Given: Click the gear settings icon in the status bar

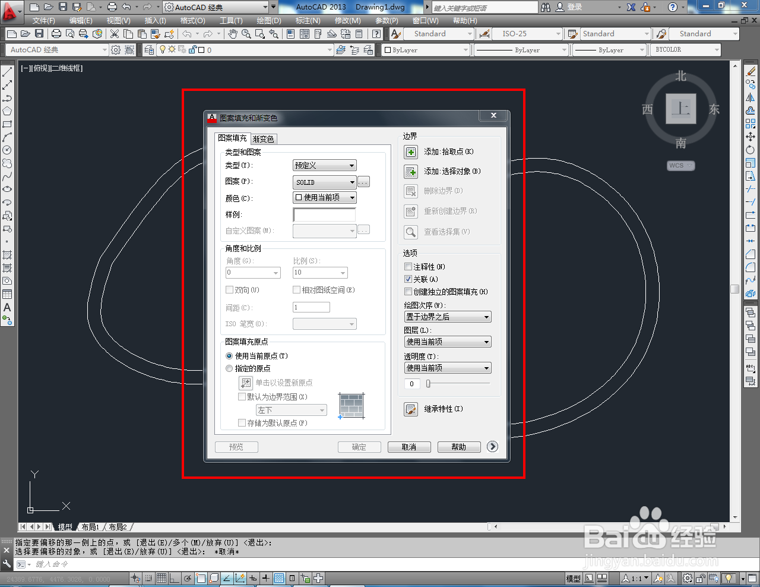Looking at the screenshot, I should tap(688, 577).
